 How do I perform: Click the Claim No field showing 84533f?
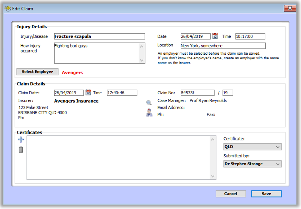coord(197,92)
